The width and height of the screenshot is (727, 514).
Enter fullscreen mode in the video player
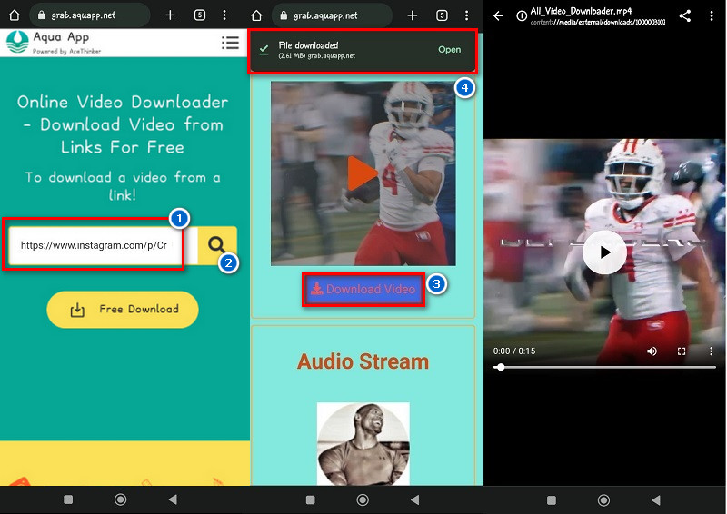click(x=682, y=351)
